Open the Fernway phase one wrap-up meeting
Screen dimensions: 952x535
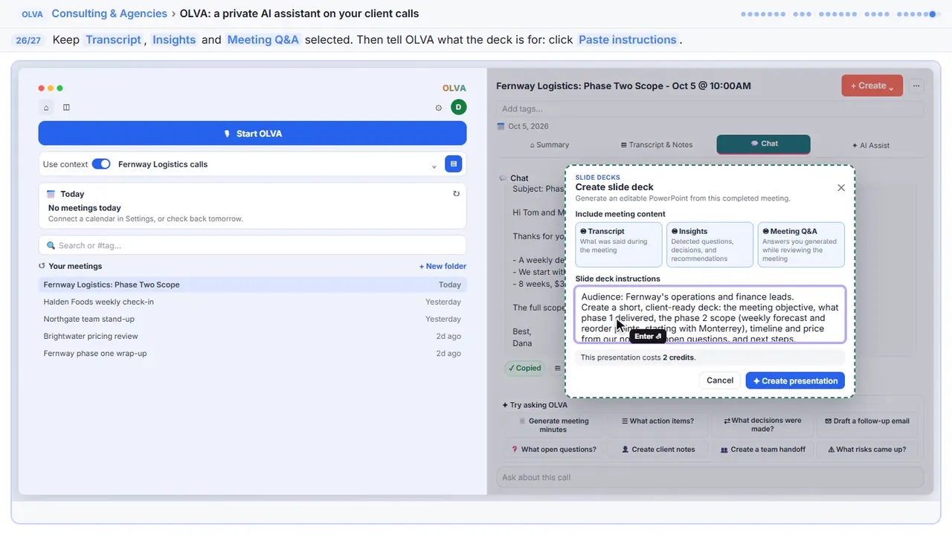click(x=253, y=353)
